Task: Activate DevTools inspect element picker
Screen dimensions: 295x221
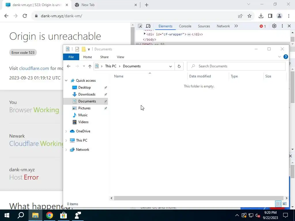Action: 140,26
